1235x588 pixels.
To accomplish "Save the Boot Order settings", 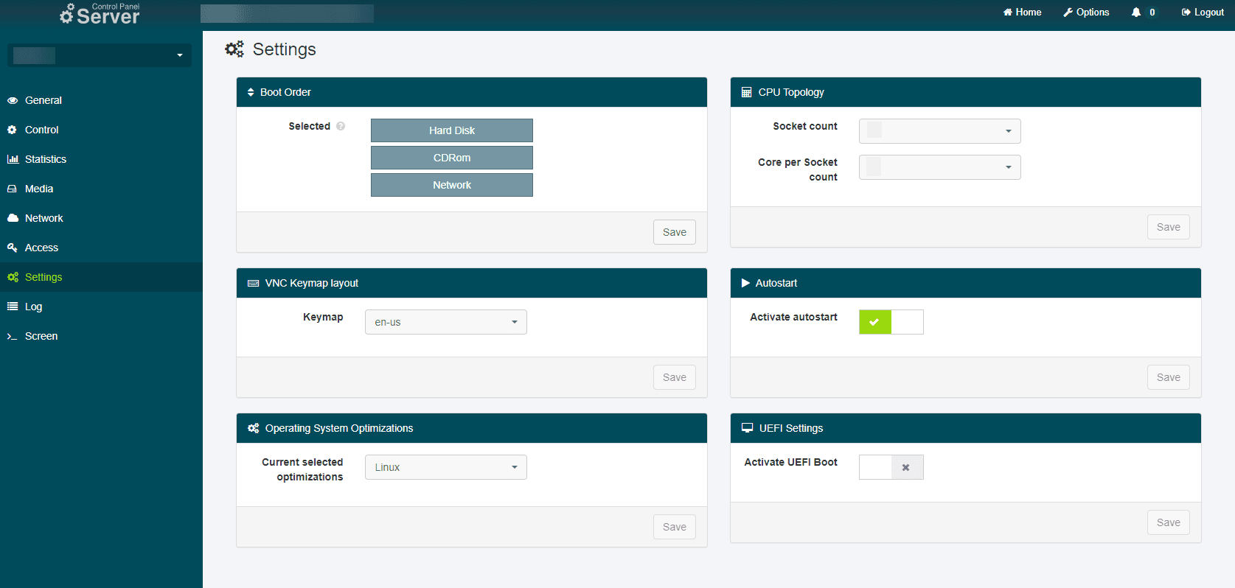I will [674, 232].
